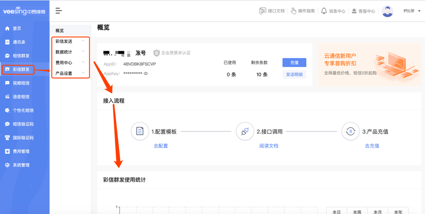The image size is (425, 214).
Task: Click the 企业资质未认证 shield badge icon
Action: [x=156, y=53]
